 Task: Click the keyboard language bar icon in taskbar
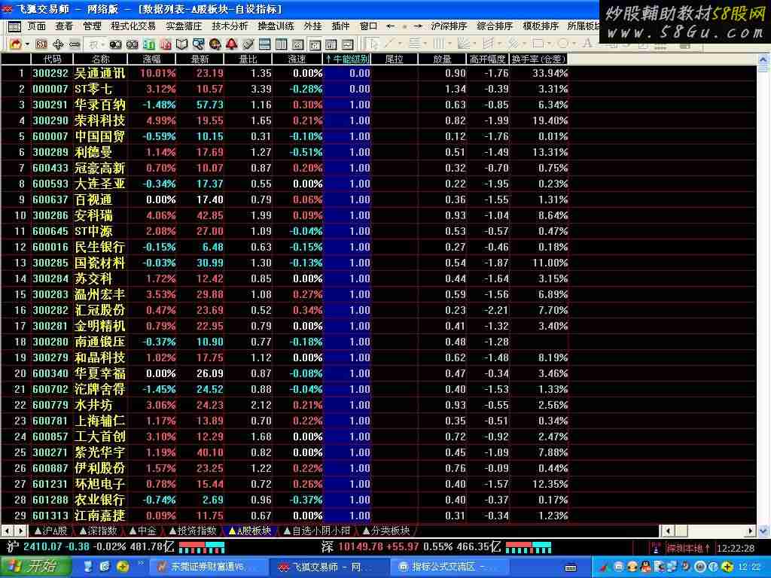(571, 567)
